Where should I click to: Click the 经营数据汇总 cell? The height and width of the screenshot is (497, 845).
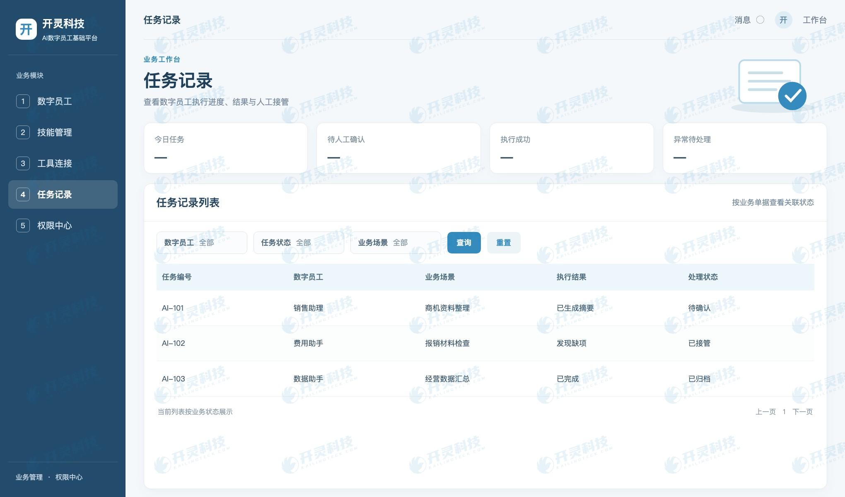[x=447, y=379]
